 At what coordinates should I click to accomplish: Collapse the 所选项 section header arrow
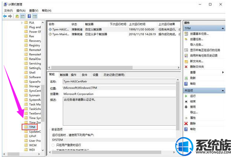pos(223,91)
